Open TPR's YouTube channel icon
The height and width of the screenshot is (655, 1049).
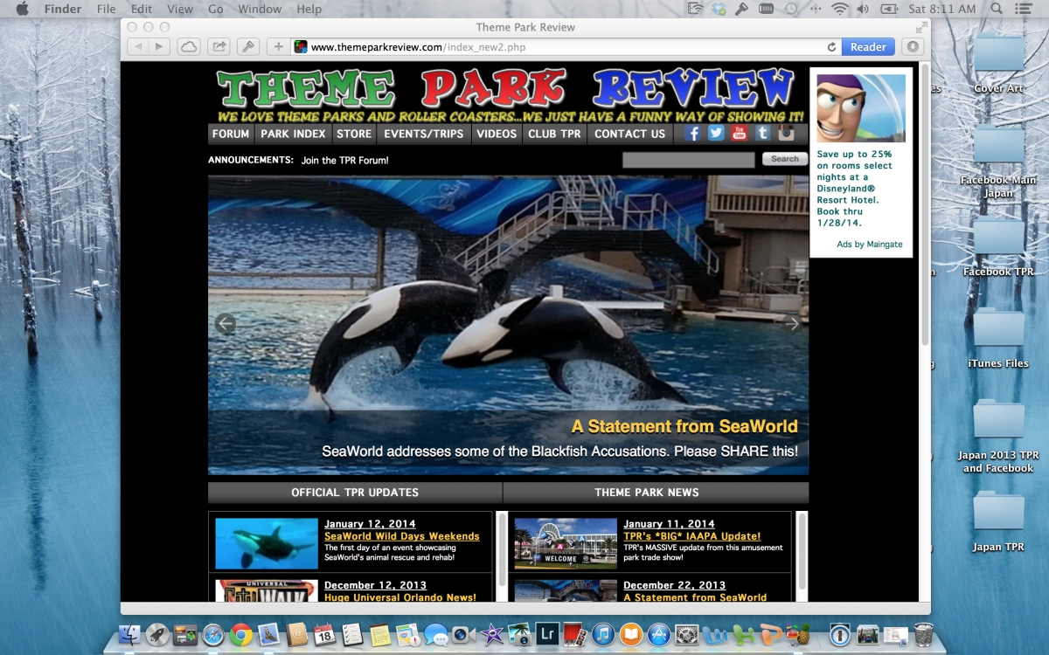(x=740, y=134)
